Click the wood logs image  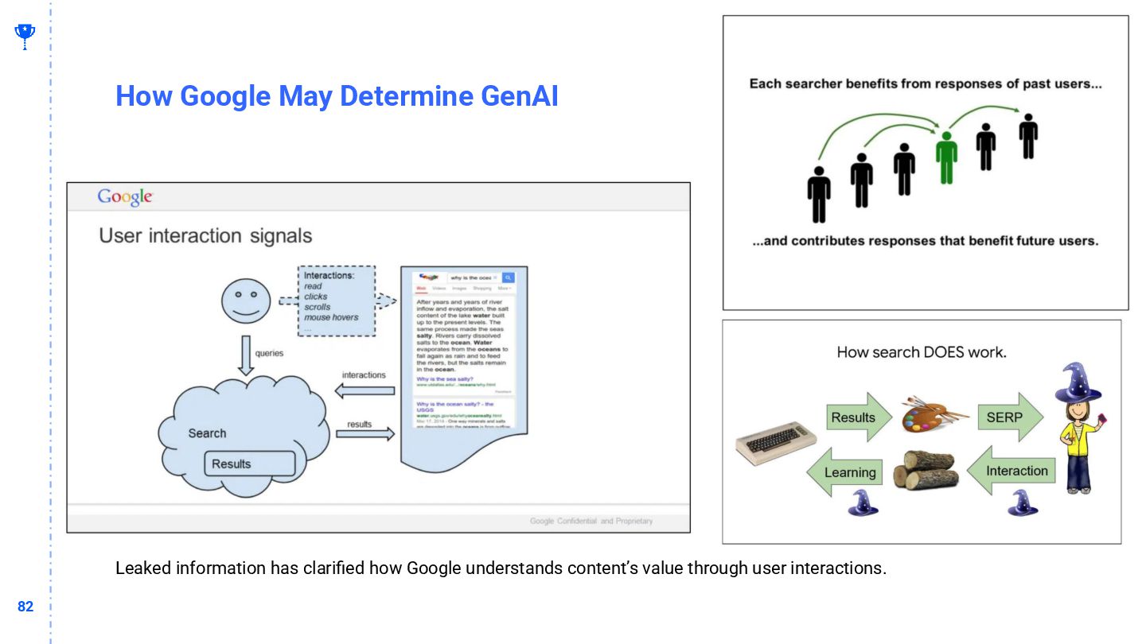tap(924, 470)
